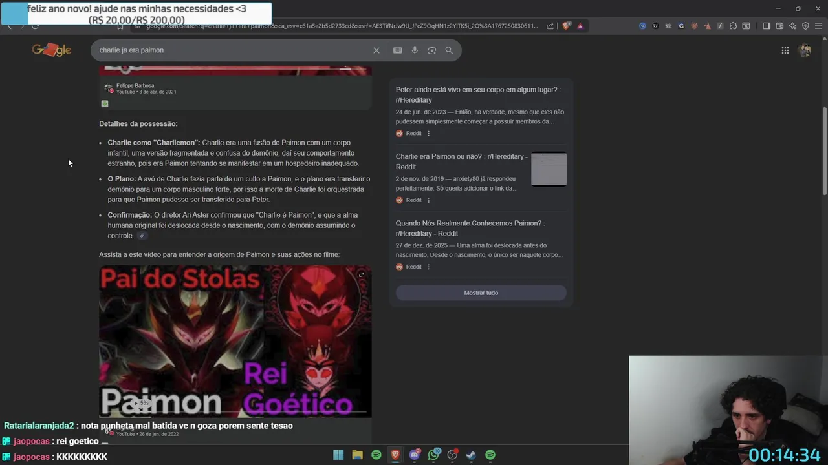
Task: Open Discord from the taskbar
Action: click(x=415, y=455)
